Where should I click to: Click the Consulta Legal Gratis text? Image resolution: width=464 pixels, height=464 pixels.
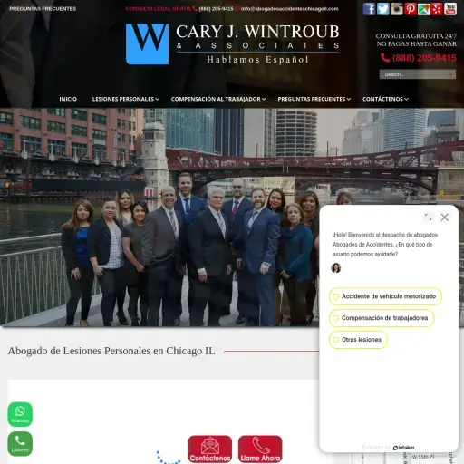tap(159, 9)
